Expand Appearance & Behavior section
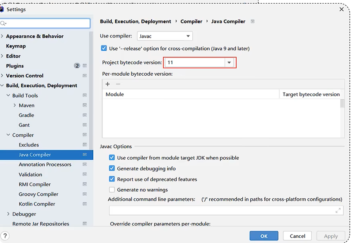Viewport: 356px width, 243px height. click(x=2, y=36)
